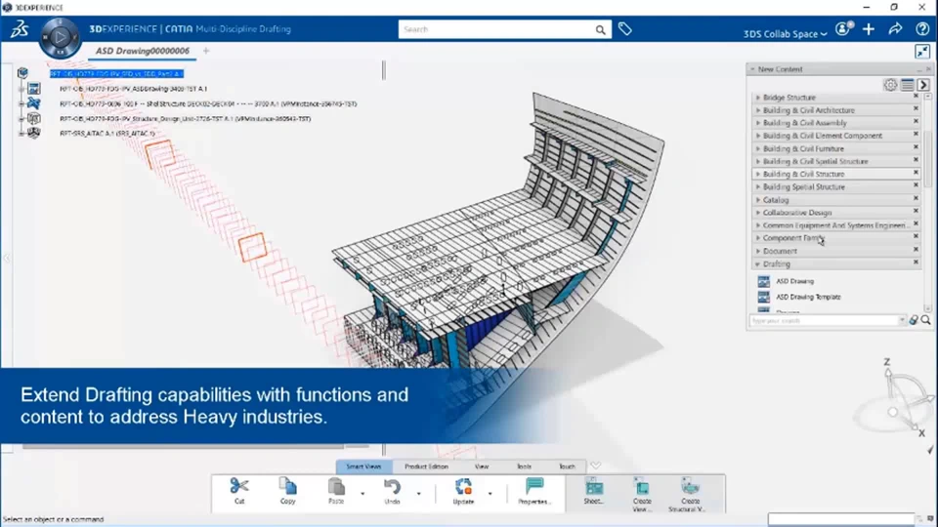938x527 pixels.
Task: Select the ASSDrawing-3408-TST tree node
Action: [134, 89]
